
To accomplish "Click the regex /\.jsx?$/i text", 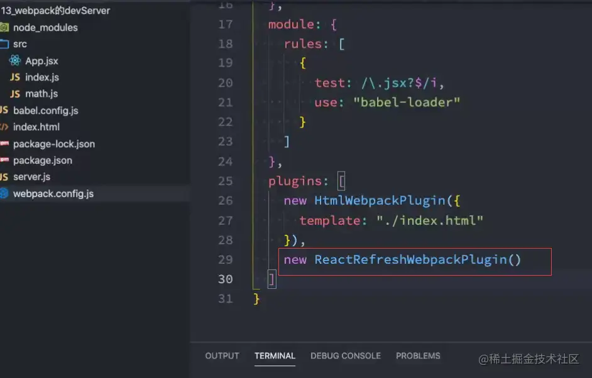I will point(398,83).
